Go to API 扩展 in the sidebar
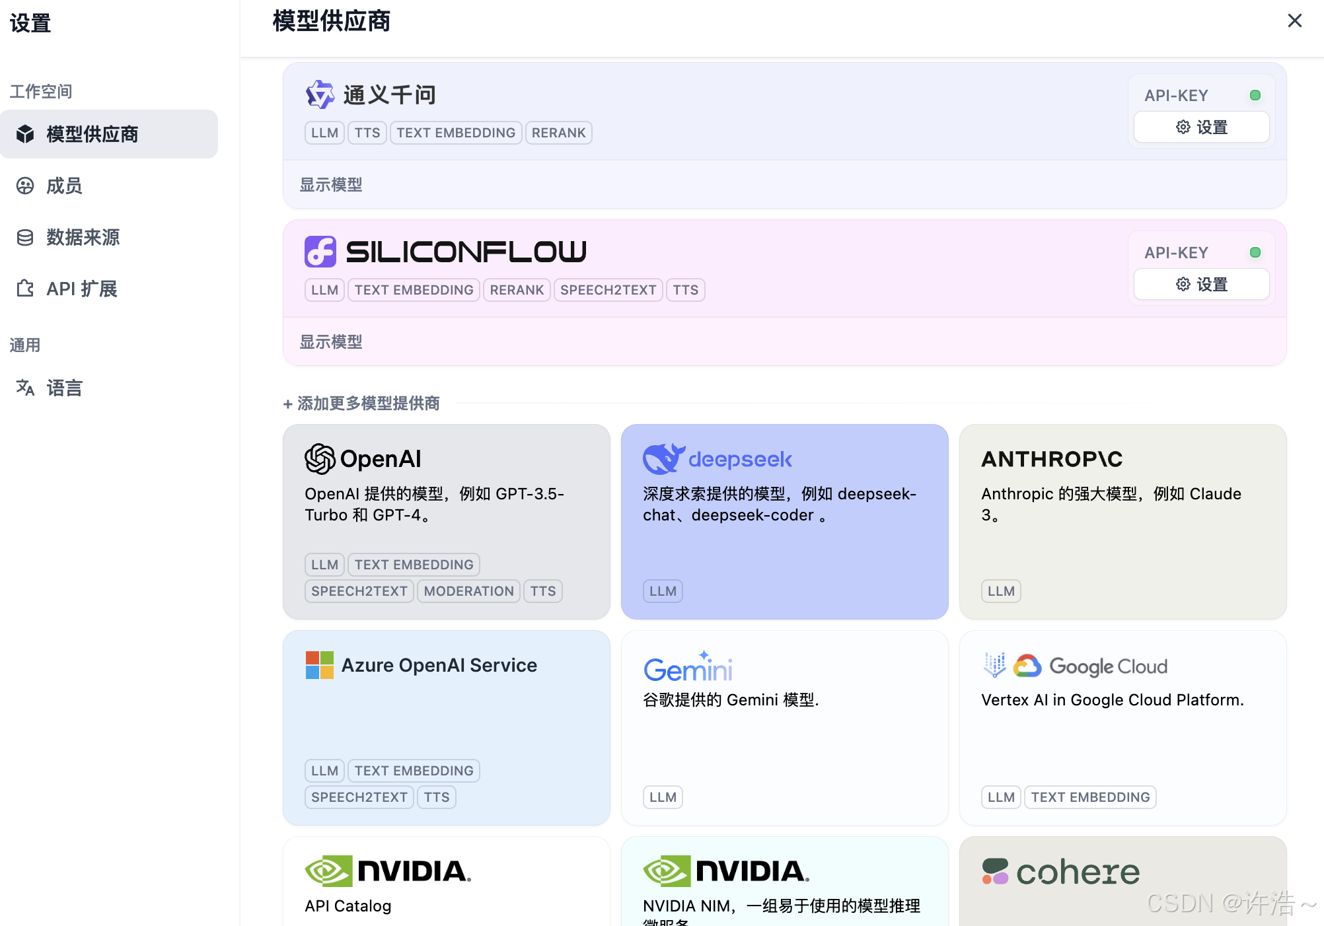 (81, 289)
